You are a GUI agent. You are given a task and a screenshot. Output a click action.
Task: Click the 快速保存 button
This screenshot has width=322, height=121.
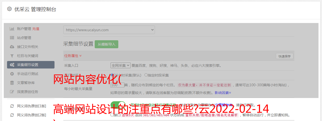pos(284,56)
